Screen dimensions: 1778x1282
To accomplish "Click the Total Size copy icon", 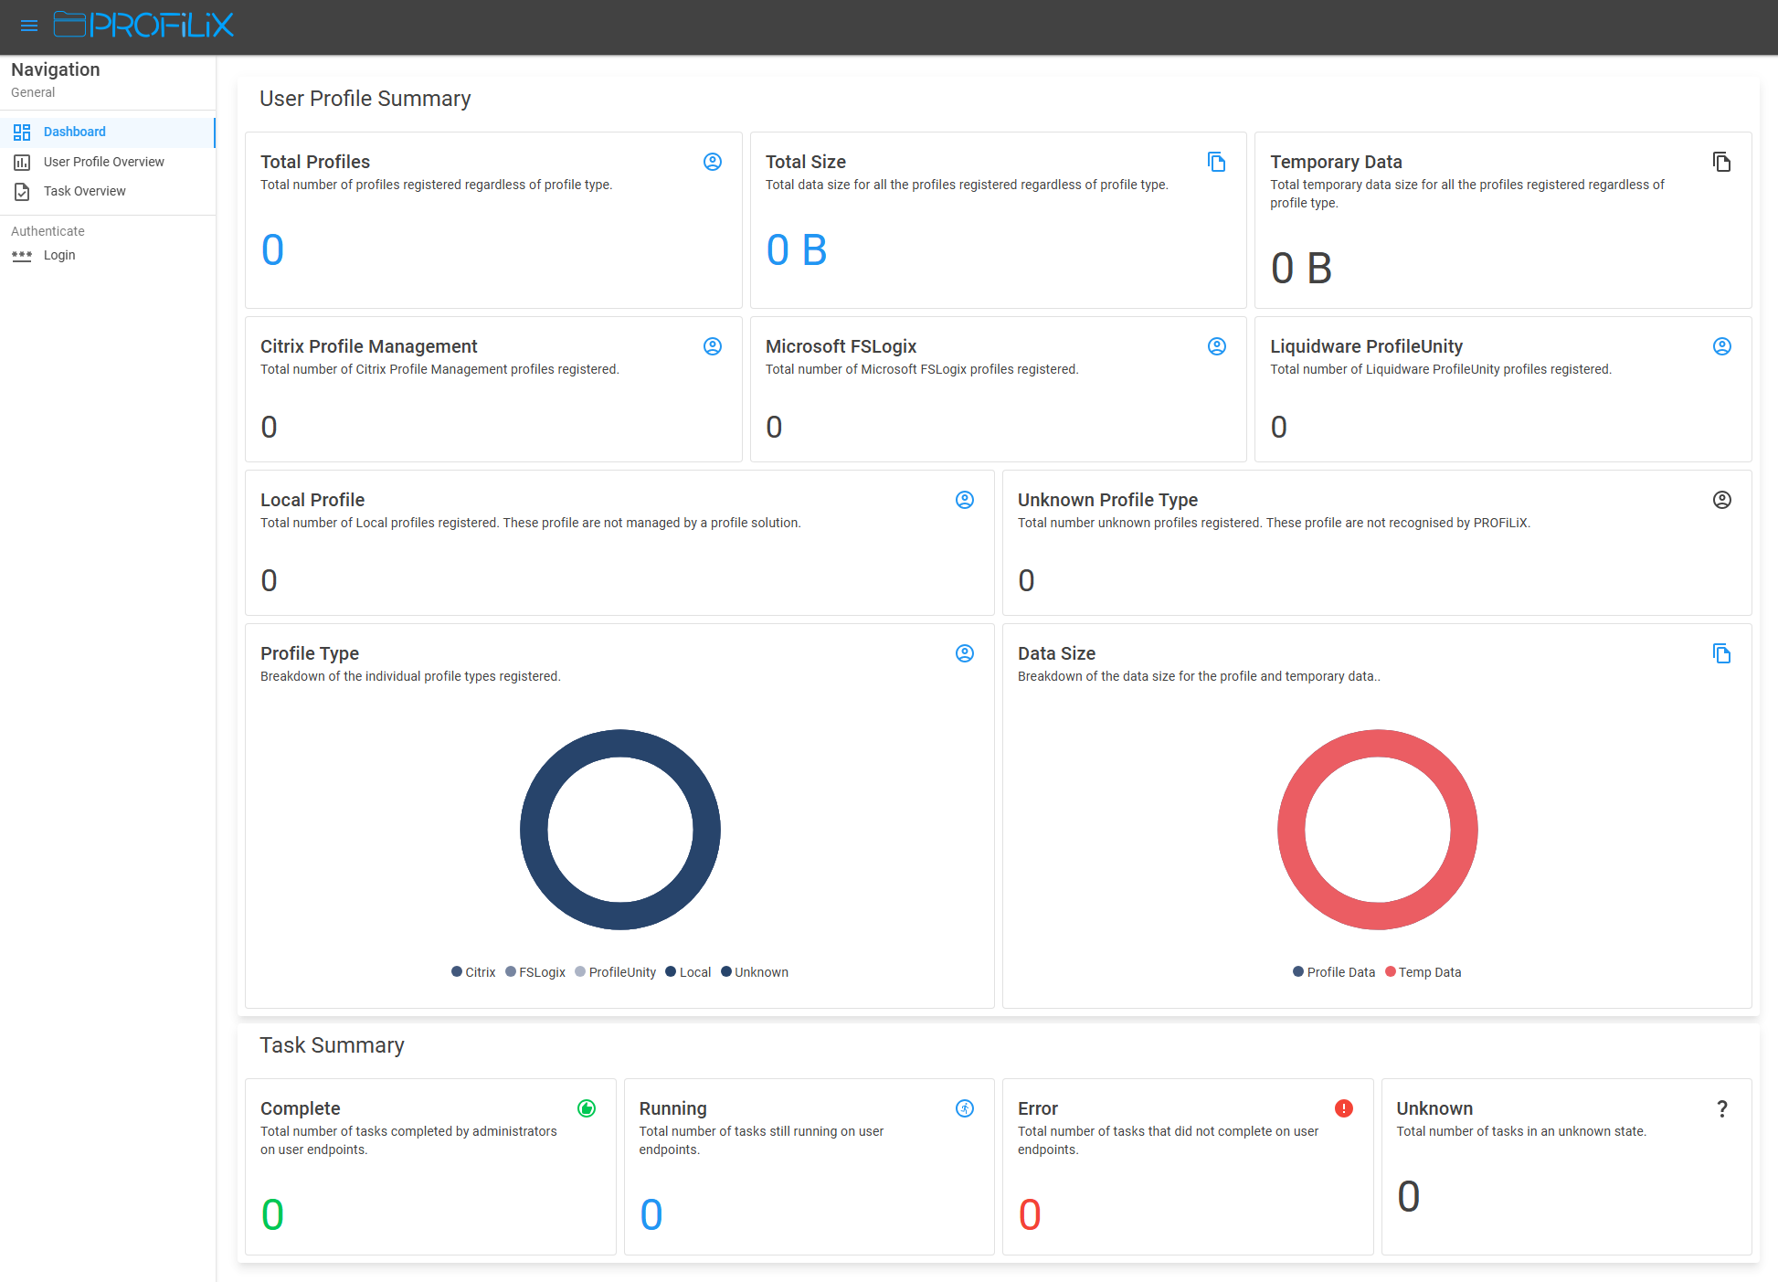I will point(1217,162).
